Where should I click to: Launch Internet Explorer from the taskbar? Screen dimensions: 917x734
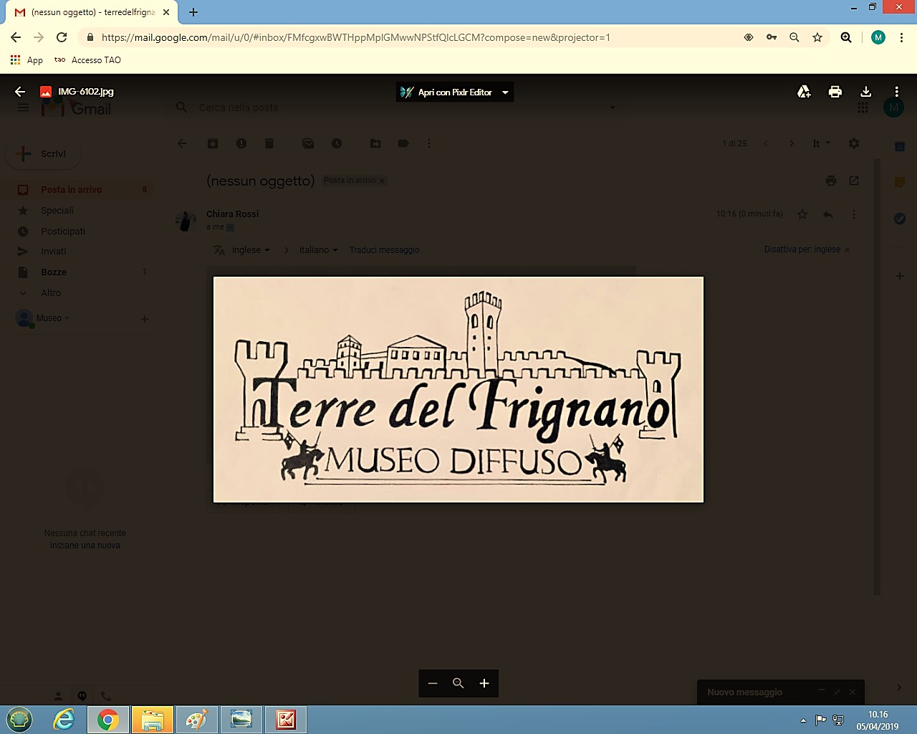pos(64,720)
